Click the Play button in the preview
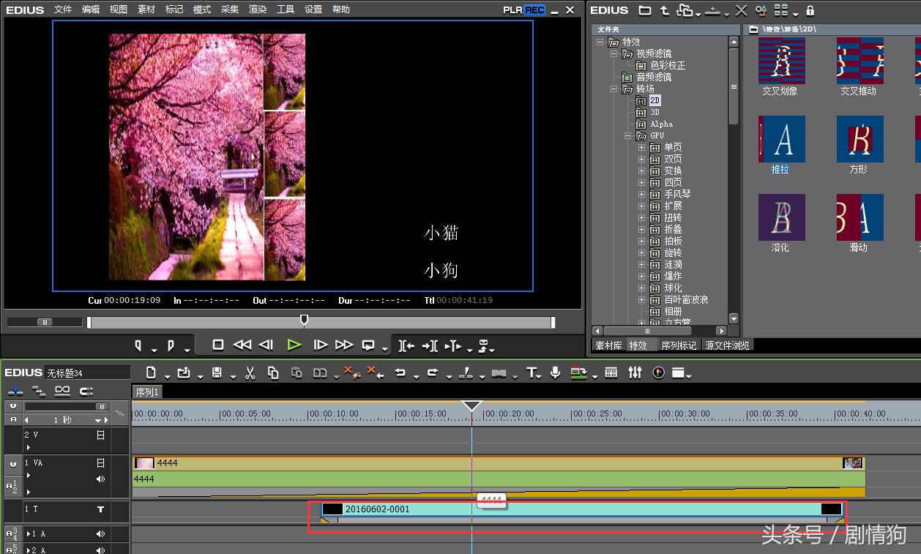The image size is (921, 554). click(294, 345)
